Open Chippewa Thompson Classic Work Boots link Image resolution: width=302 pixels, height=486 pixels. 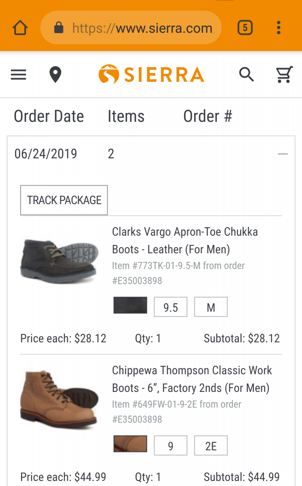point(192,379)
